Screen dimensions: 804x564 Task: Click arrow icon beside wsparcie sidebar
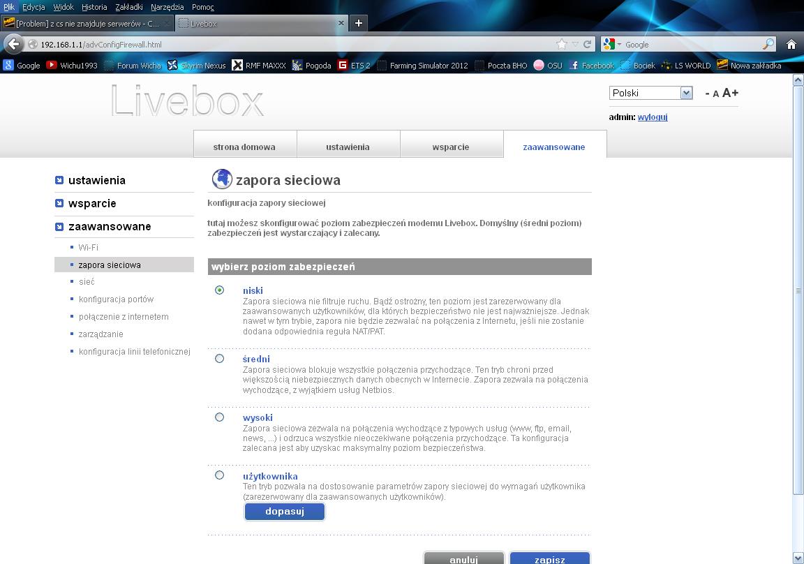tap(59, 203)
